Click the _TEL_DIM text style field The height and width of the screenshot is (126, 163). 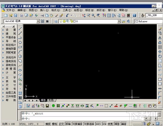(x=154, y=16)
